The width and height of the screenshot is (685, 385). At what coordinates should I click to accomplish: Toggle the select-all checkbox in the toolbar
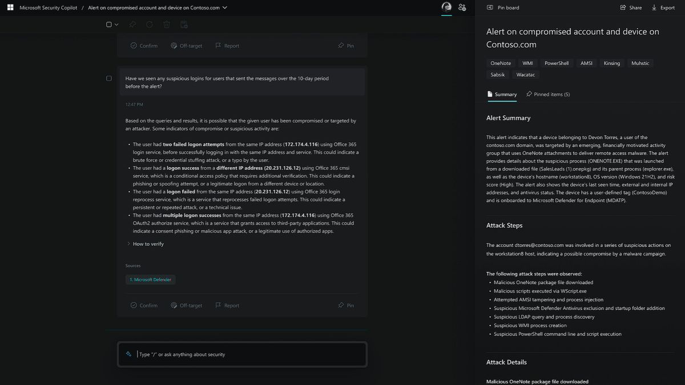pyautogui.click(x=109, y=25)
